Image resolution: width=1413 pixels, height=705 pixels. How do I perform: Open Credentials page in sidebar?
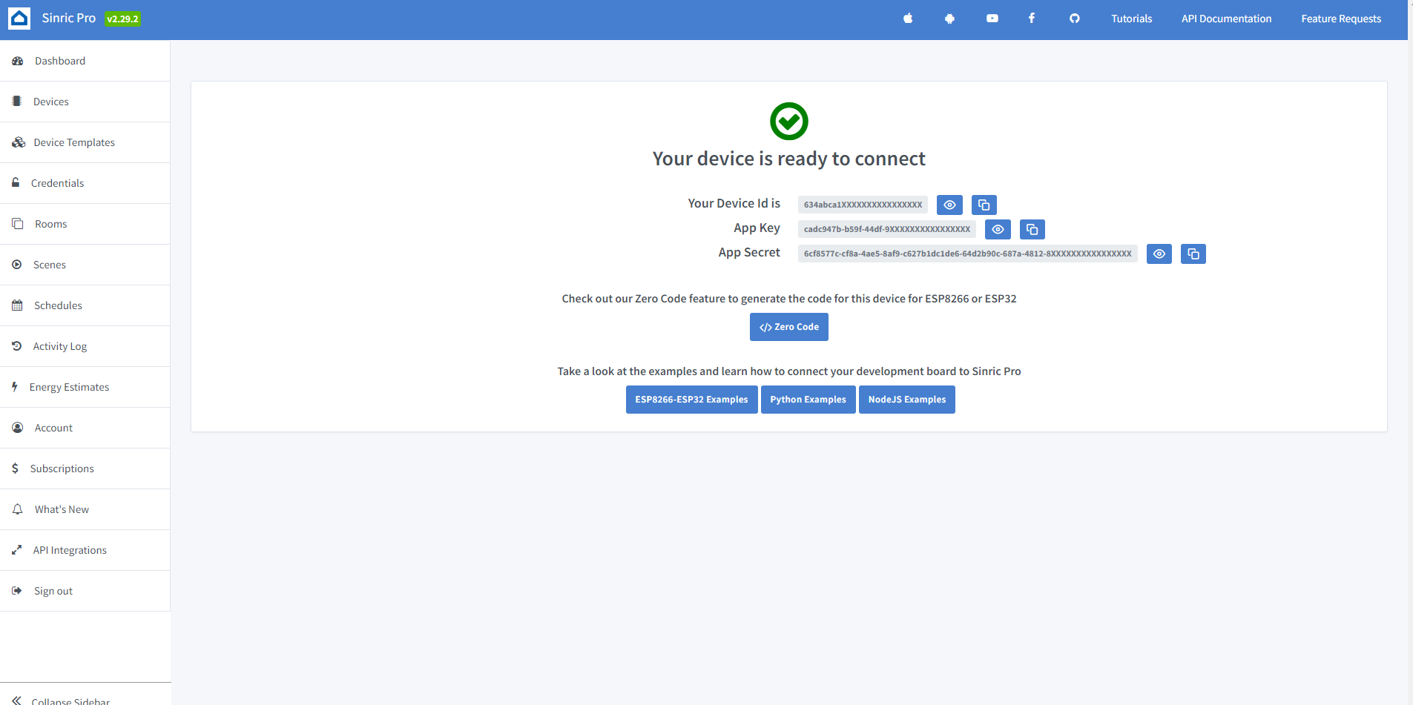[x=85, y=183]
